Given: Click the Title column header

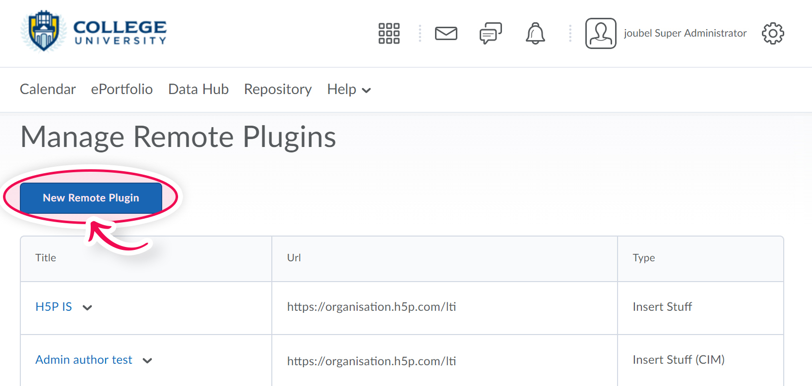Looking at the screenshot, I should (46, 258).
